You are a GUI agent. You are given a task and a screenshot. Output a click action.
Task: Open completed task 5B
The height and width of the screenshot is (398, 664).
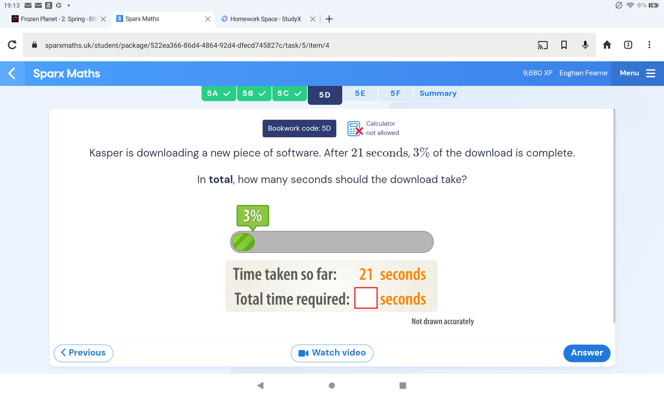254,94
